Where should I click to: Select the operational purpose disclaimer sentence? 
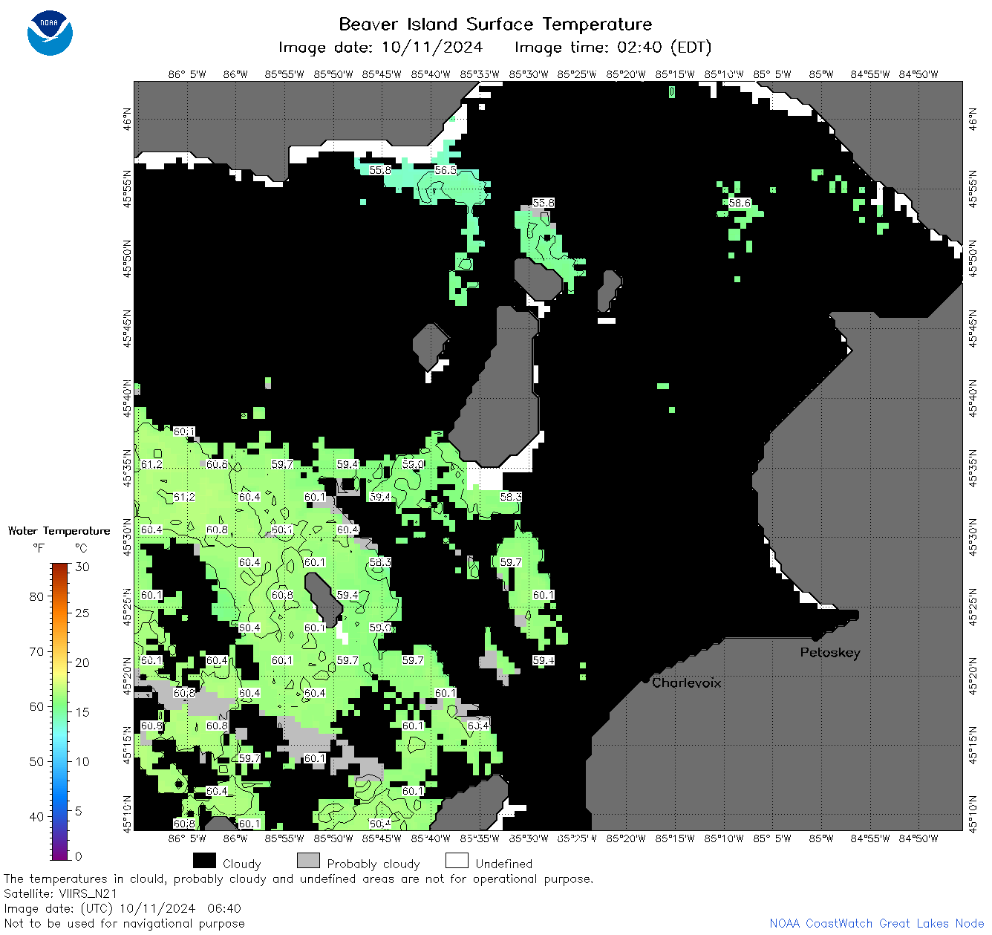coord(298,879)
